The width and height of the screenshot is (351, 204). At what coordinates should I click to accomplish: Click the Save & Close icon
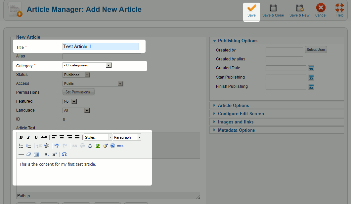click(x=273, y=8)
